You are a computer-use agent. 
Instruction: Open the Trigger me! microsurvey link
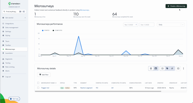(x=45, y=88)
